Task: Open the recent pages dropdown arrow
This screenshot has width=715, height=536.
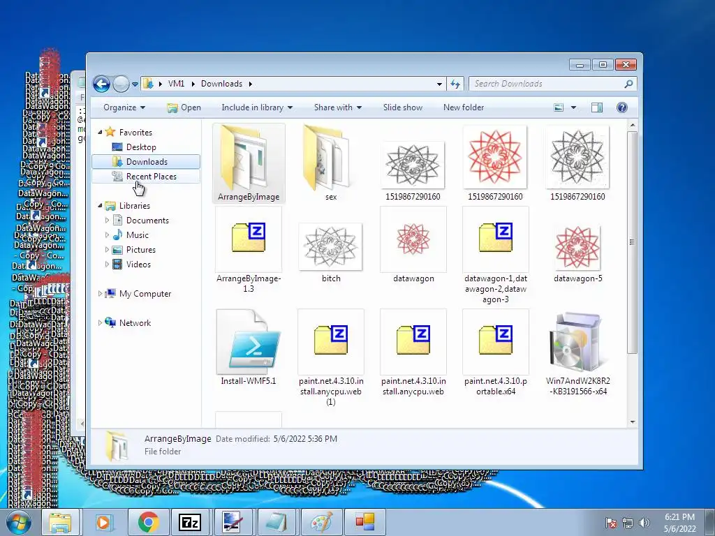Action: [x=135, y=84]
